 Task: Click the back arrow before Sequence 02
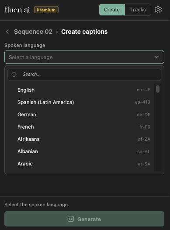pyautogui.click(x=7, y=32)
